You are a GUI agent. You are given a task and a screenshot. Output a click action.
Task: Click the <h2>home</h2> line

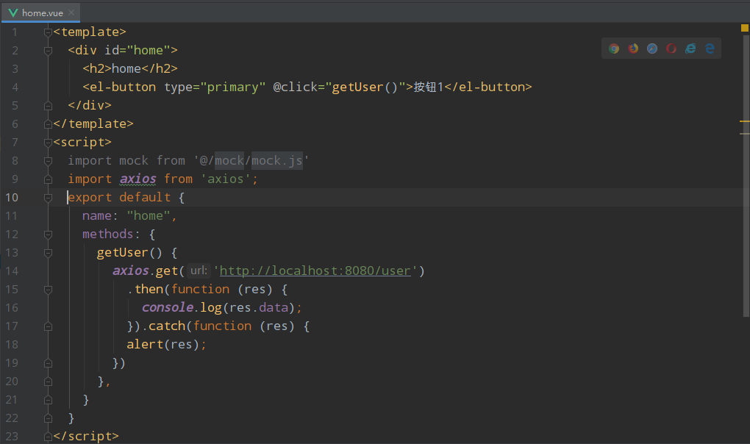130,69
